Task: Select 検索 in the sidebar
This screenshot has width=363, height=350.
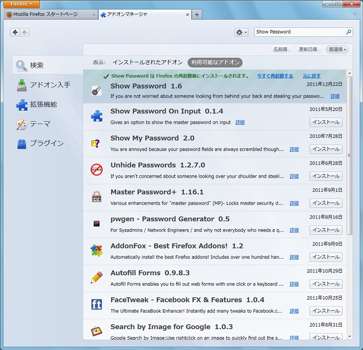Action: pos(48,65)
